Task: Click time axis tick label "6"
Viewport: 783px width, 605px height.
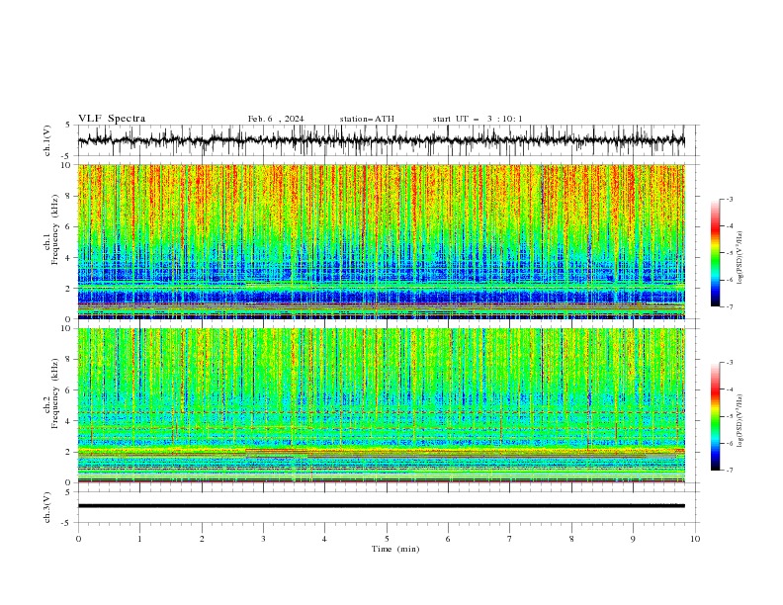Action: [x=448, y=539]
